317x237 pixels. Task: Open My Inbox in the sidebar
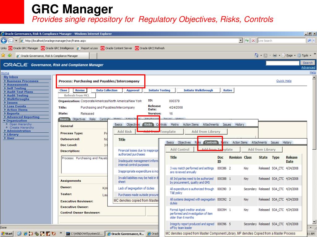pyautogui.click(x=11, y=77)
